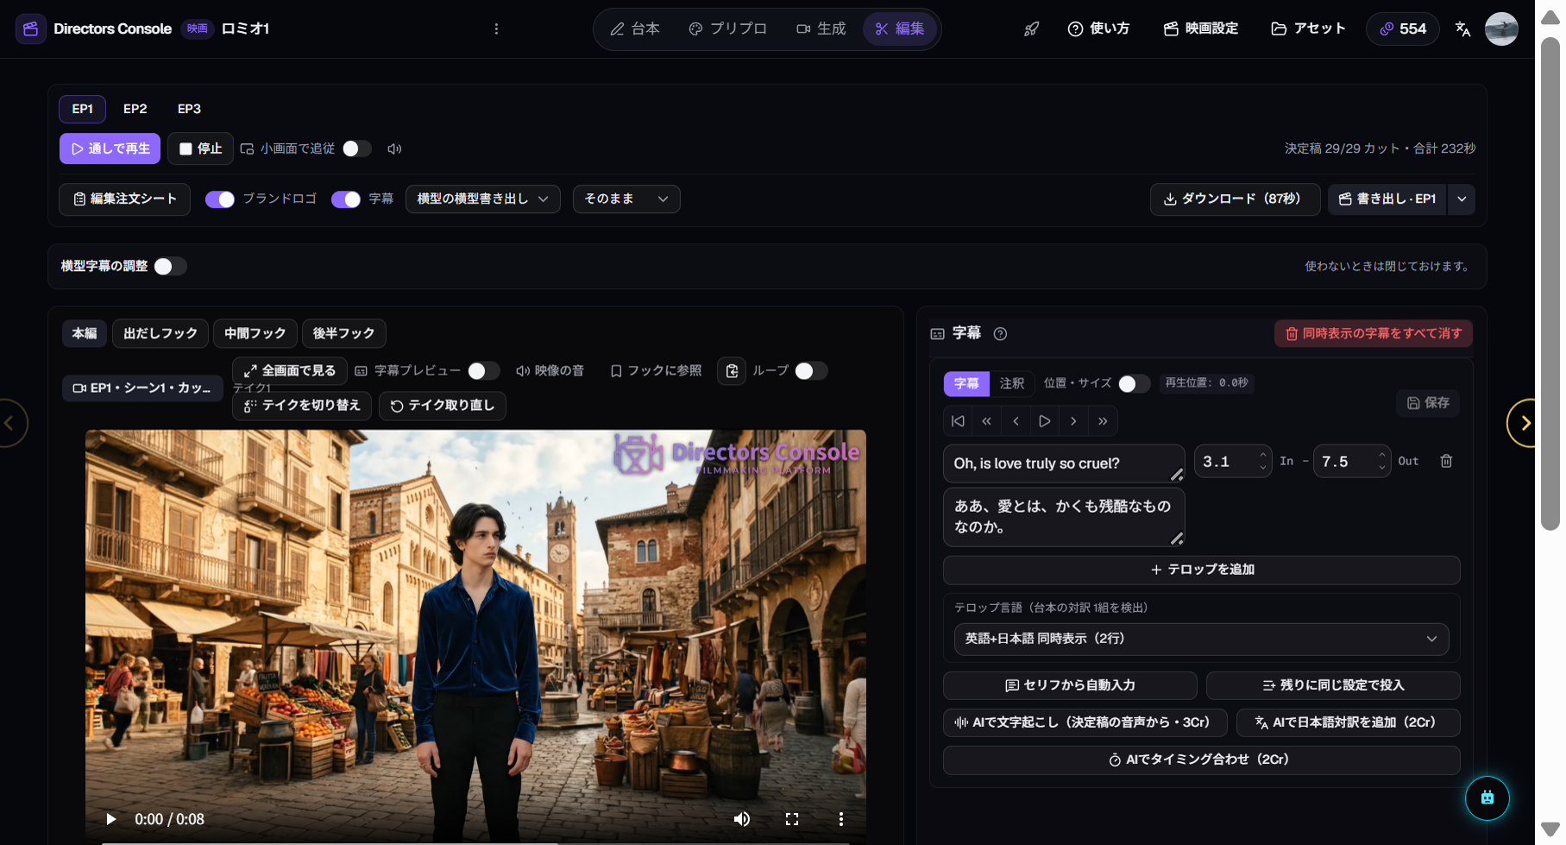The width and height of the screenshot is (1566, 845).
Task: Go to next cut with right arrow circle
Action: [x=1525, y=423]
